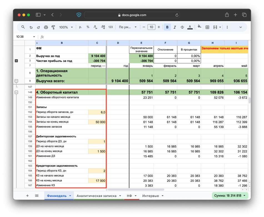Toggle bold formatting off
The image size is (264, 217).
[x=167, y=27]
